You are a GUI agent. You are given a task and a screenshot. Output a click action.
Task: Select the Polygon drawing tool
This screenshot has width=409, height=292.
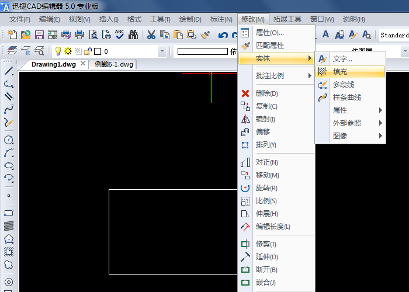[x=9, y=239]
